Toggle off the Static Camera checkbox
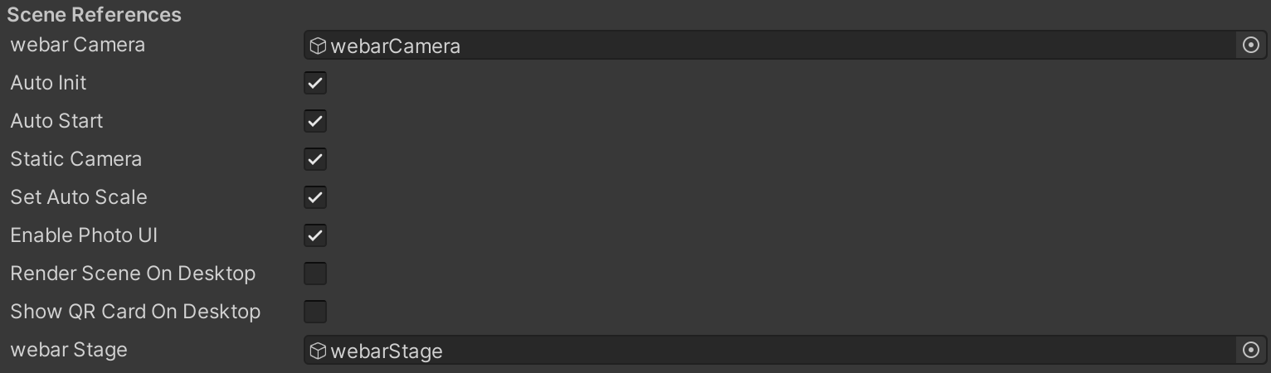Screen dimensions: 1271x373 pyautogui.click(x=315, y=159)
